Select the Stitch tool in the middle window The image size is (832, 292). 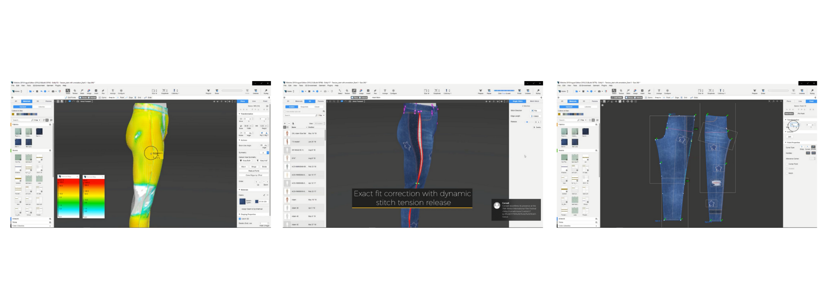pos(354,91)
